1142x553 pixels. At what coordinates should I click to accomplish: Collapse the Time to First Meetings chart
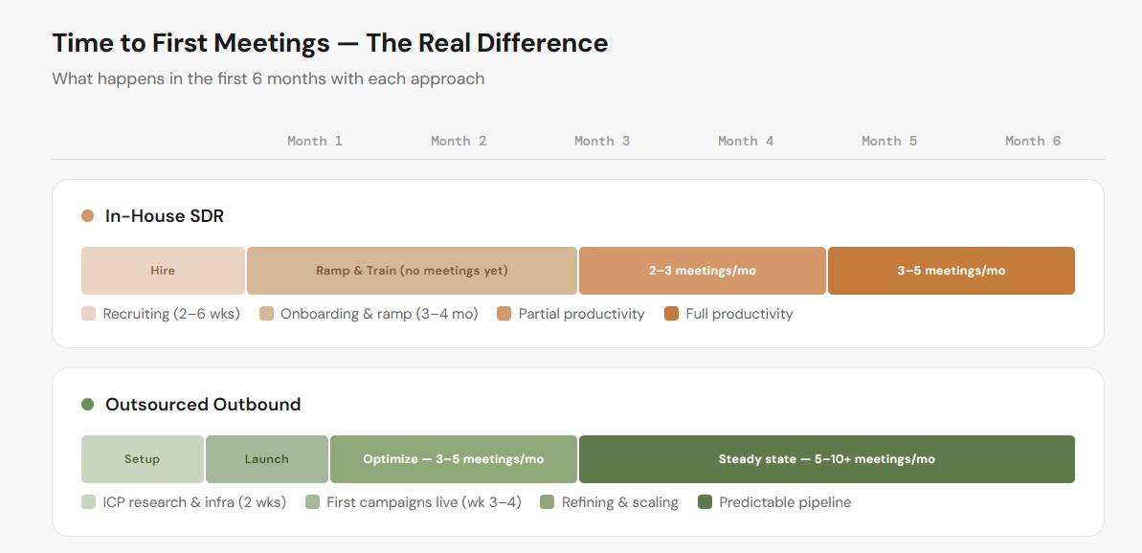[329, 43]
